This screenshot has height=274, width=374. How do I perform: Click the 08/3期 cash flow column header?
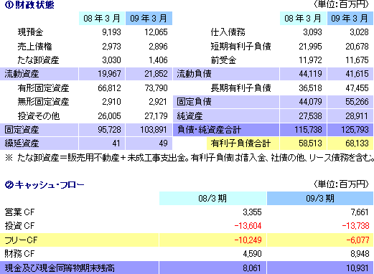pos(212,199)
